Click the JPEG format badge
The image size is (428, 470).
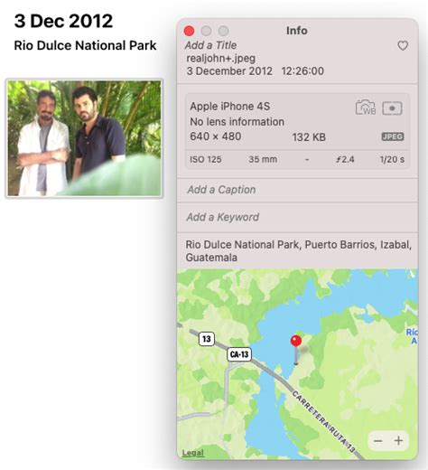[393, 136]
